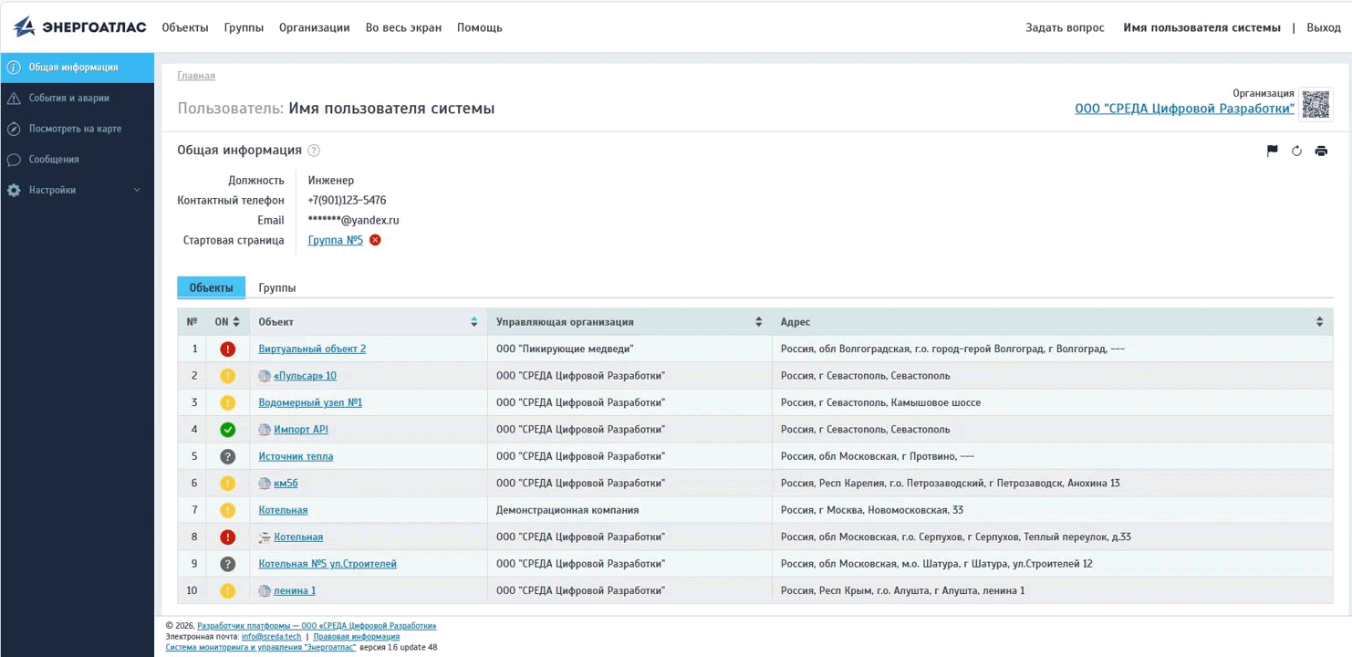
Task: Click the globe icon next to «Пульсар» 10
Action: 265,376
